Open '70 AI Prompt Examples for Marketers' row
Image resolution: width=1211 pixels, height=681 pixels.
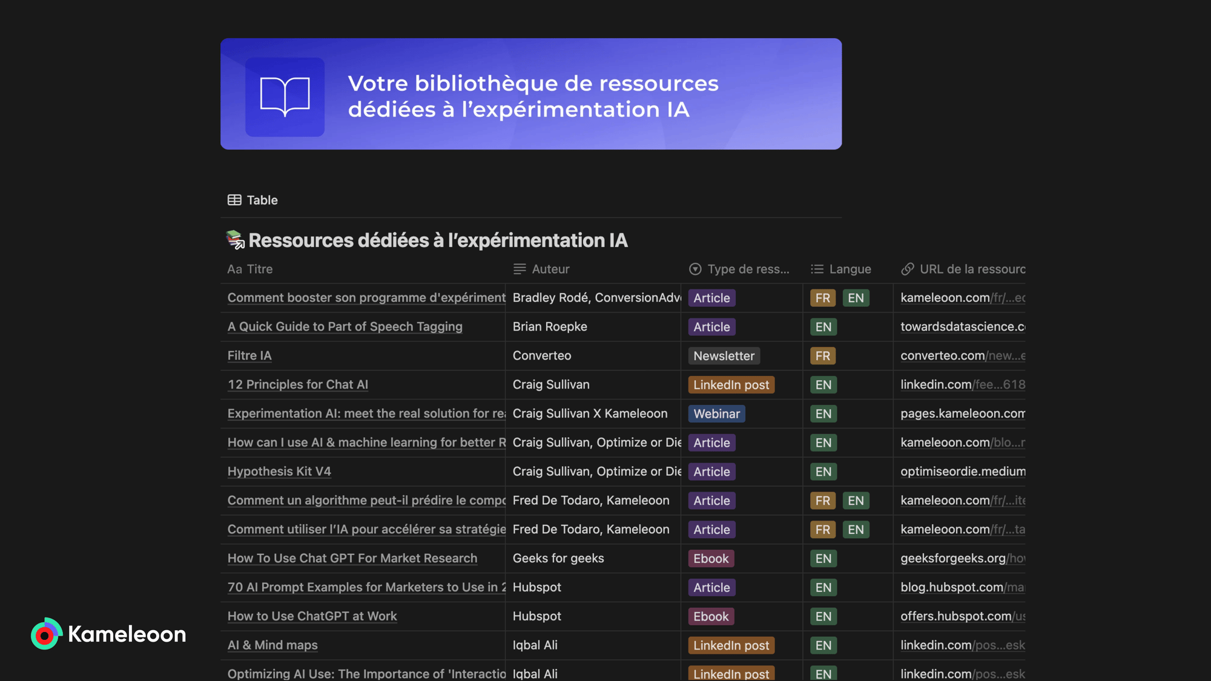[x=366, y=587]
